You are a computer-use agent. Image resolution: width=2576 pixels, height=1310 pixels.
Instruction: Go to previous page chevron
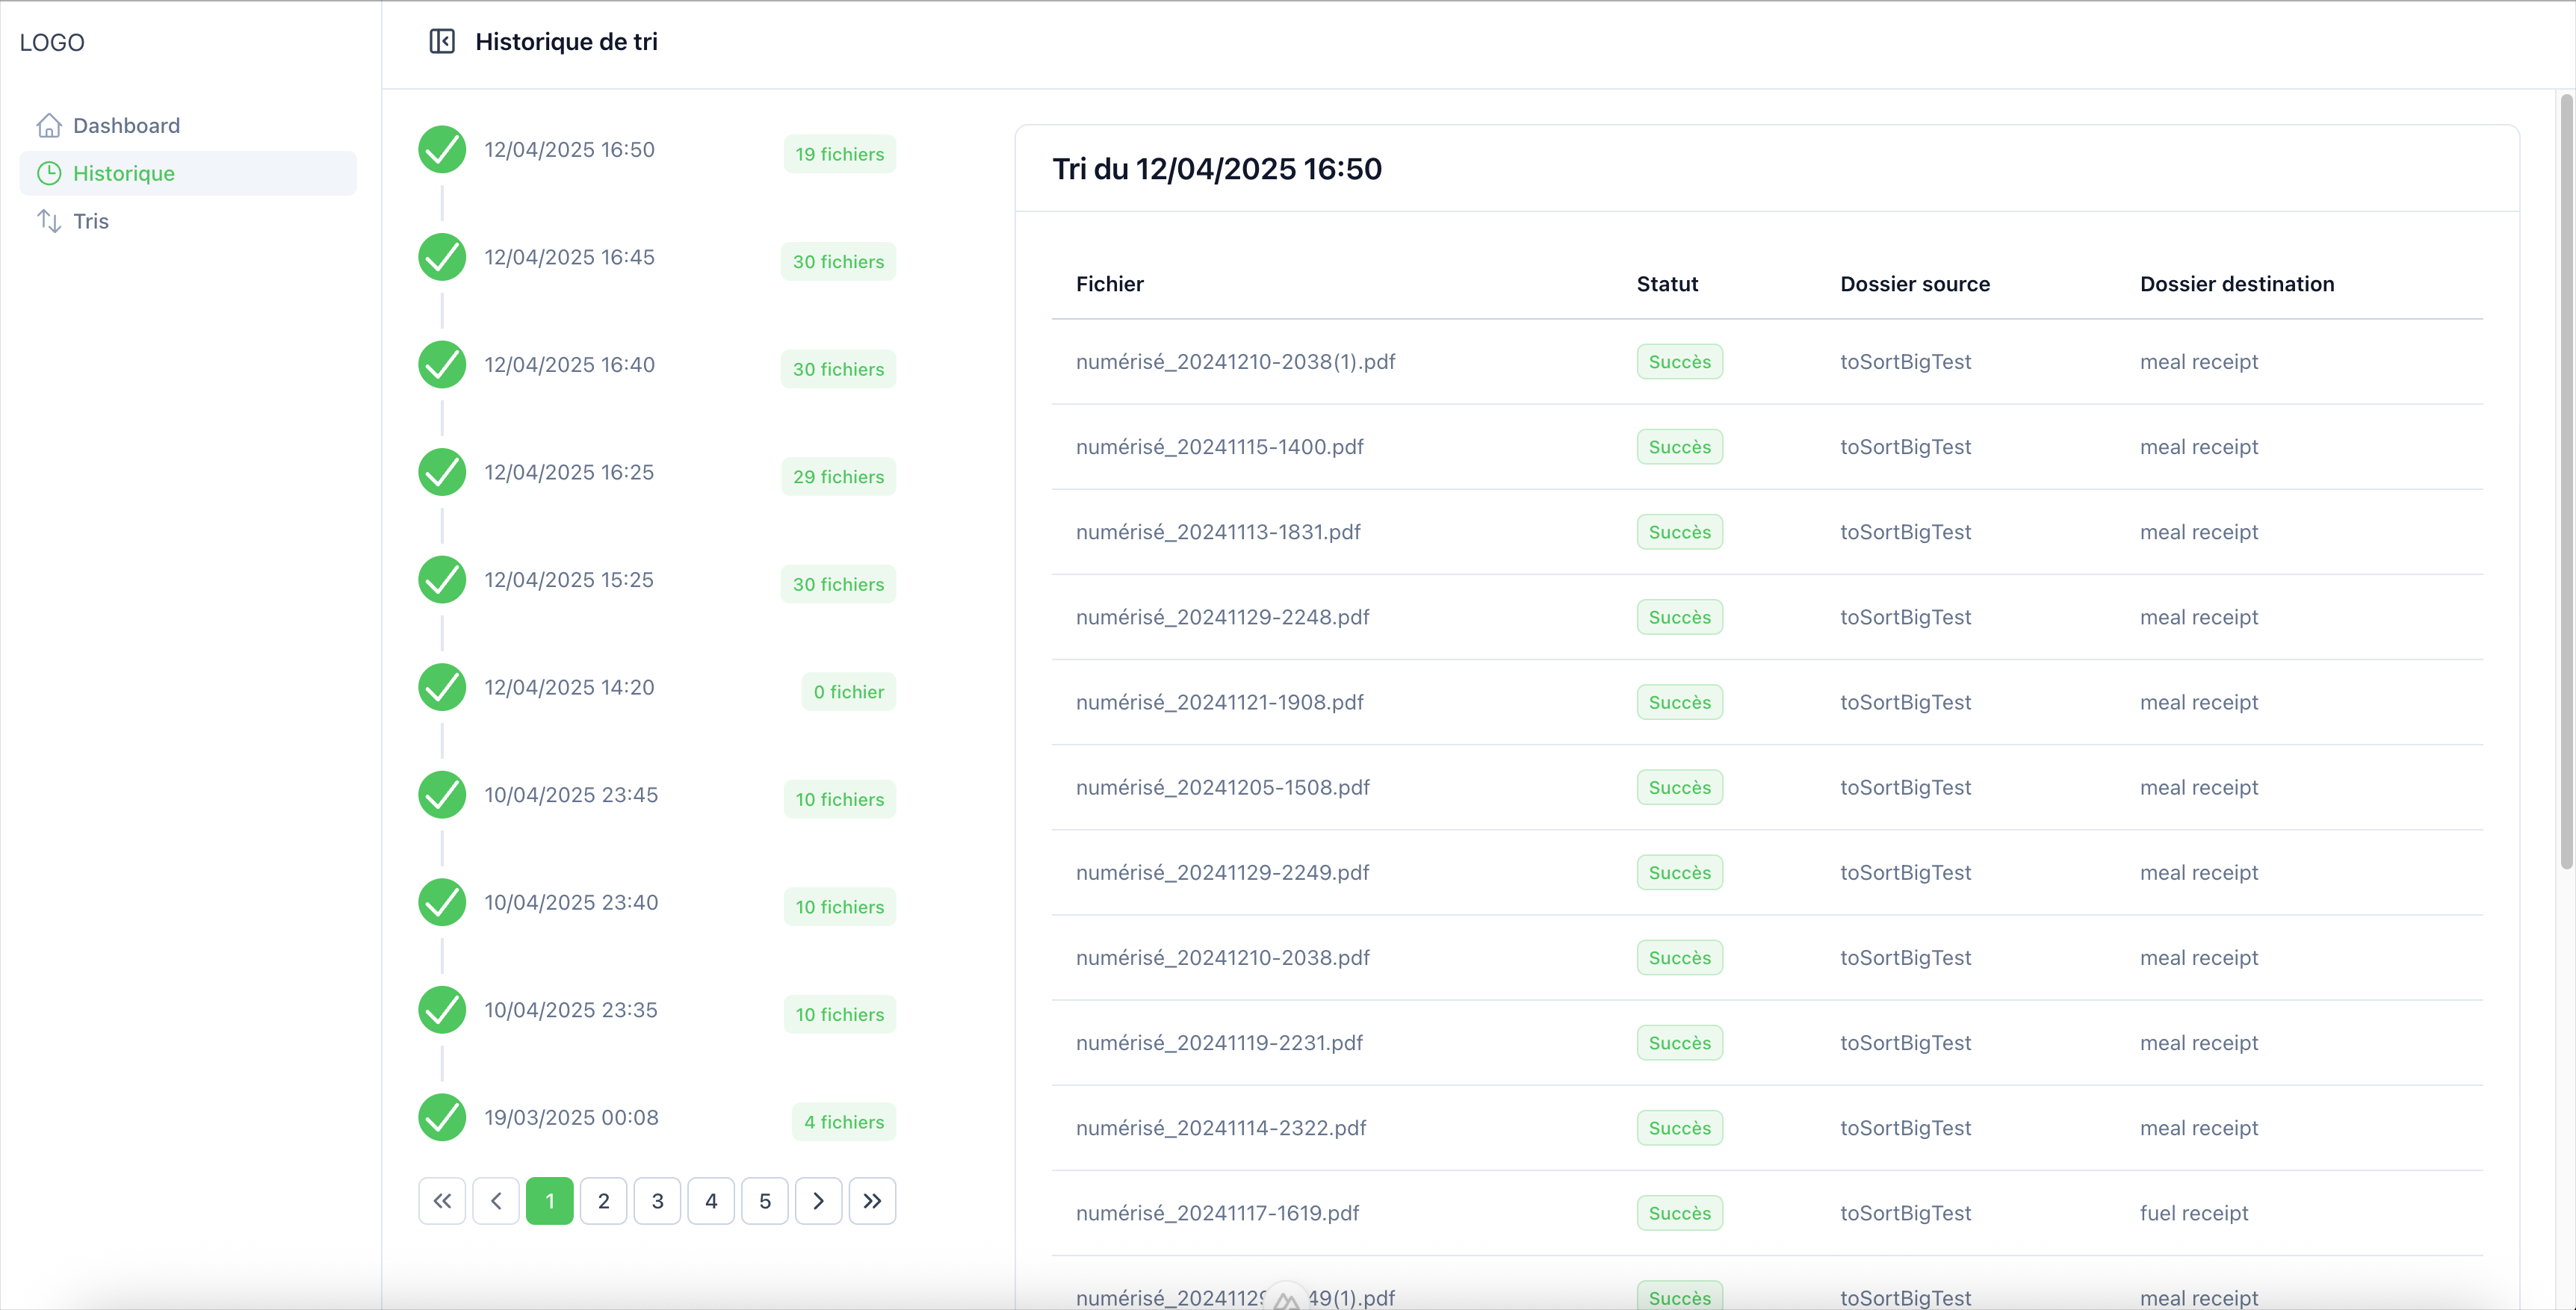(x=496, y=1201)
